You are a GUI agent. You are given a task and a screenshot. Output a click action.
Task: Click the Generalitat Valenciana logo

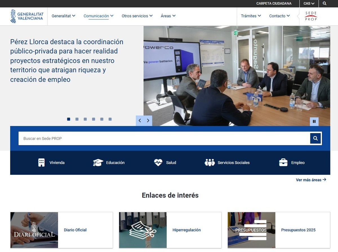tap(27, 16)
